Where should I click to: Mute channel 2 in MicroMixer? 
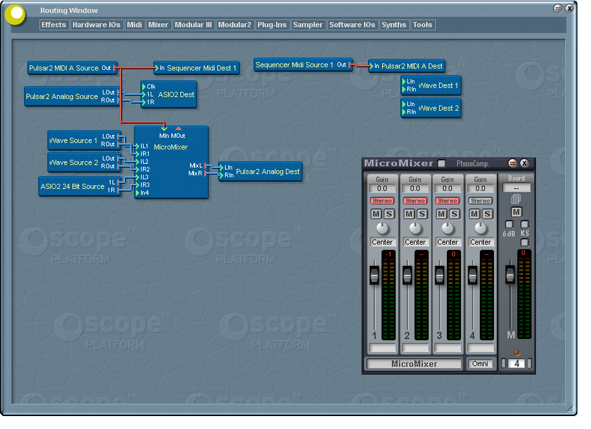tap(409, 214)
